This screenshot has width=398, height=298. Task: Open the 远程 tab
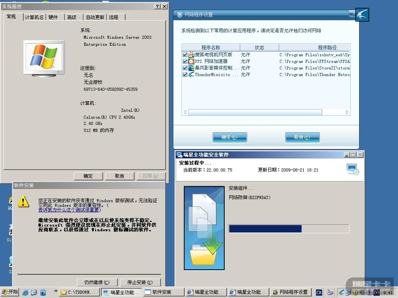point(114,17)
